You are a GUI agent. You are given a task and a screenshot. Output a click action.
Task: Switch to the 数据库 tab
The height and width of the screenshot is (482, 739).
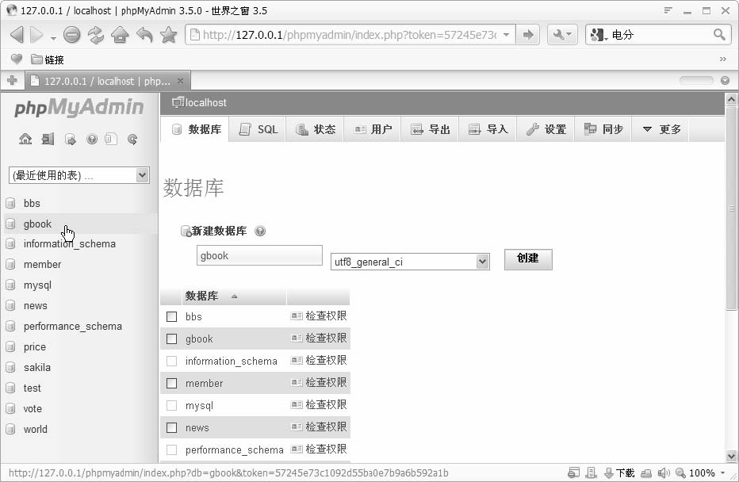[x=194, y=129]
